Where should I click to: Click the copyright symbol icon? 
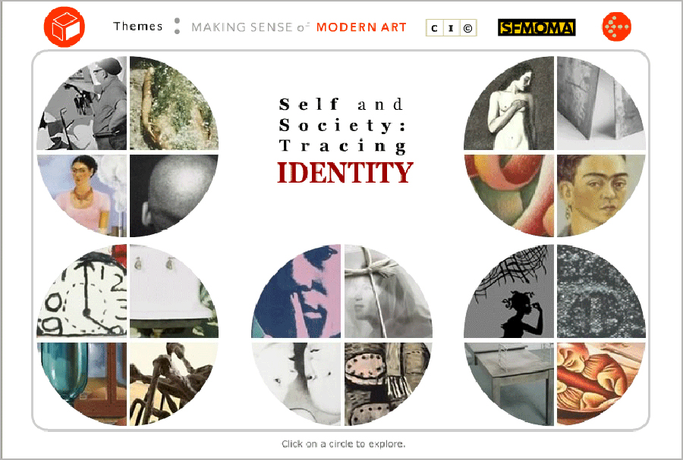[467, 28]
